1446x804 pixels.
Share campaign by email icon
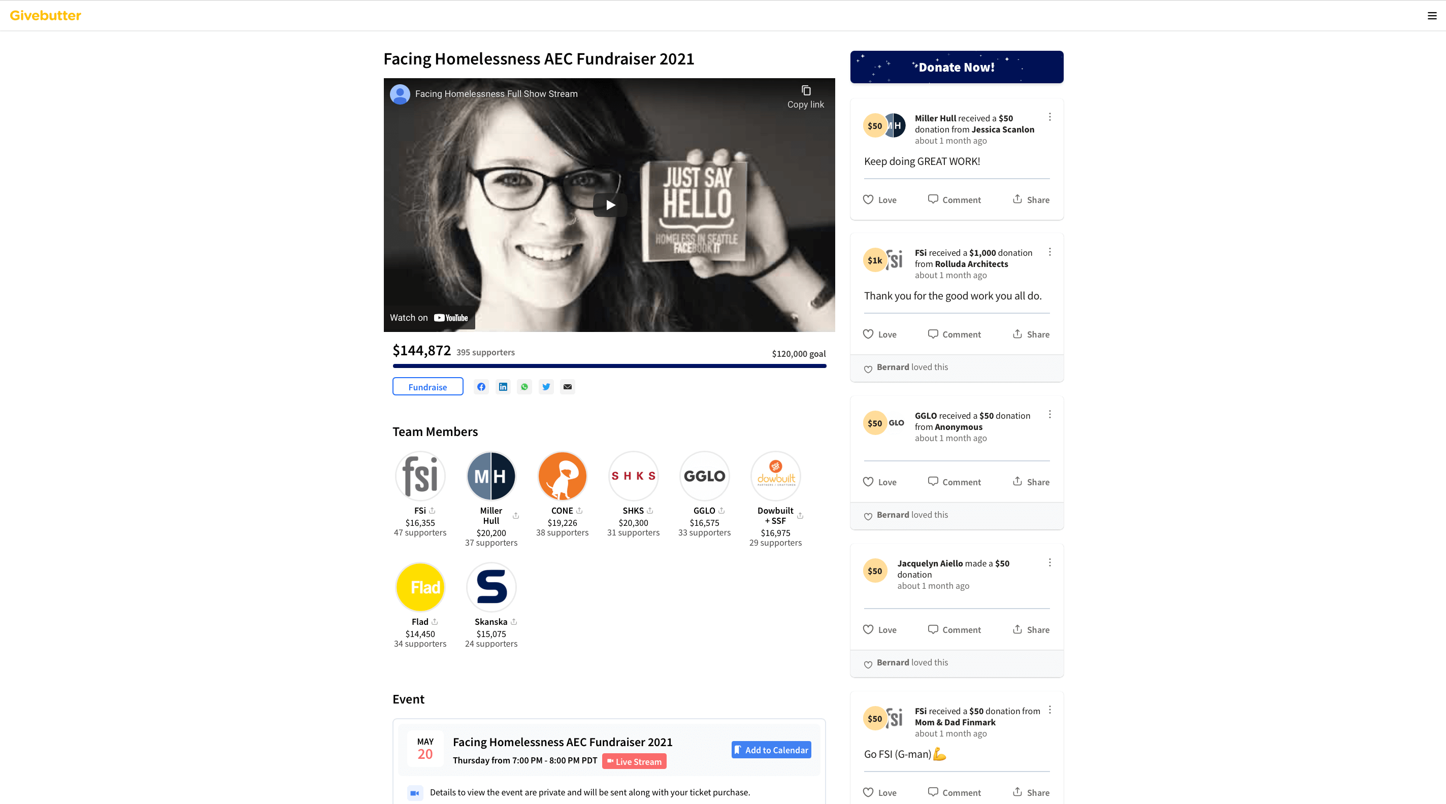568,387
